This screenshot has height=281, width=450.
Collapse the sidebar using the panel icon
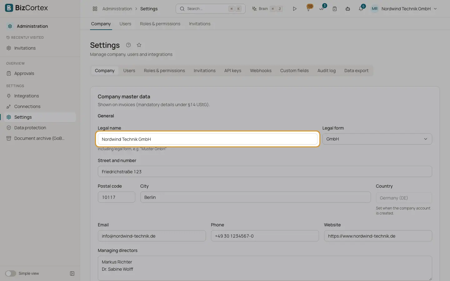coord(72,274)
